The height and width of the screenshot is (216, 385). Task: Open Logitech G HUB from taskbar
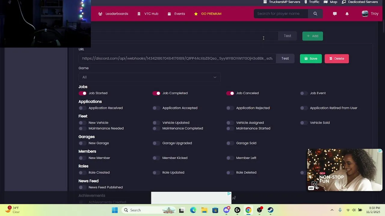[x=237, y=210]
